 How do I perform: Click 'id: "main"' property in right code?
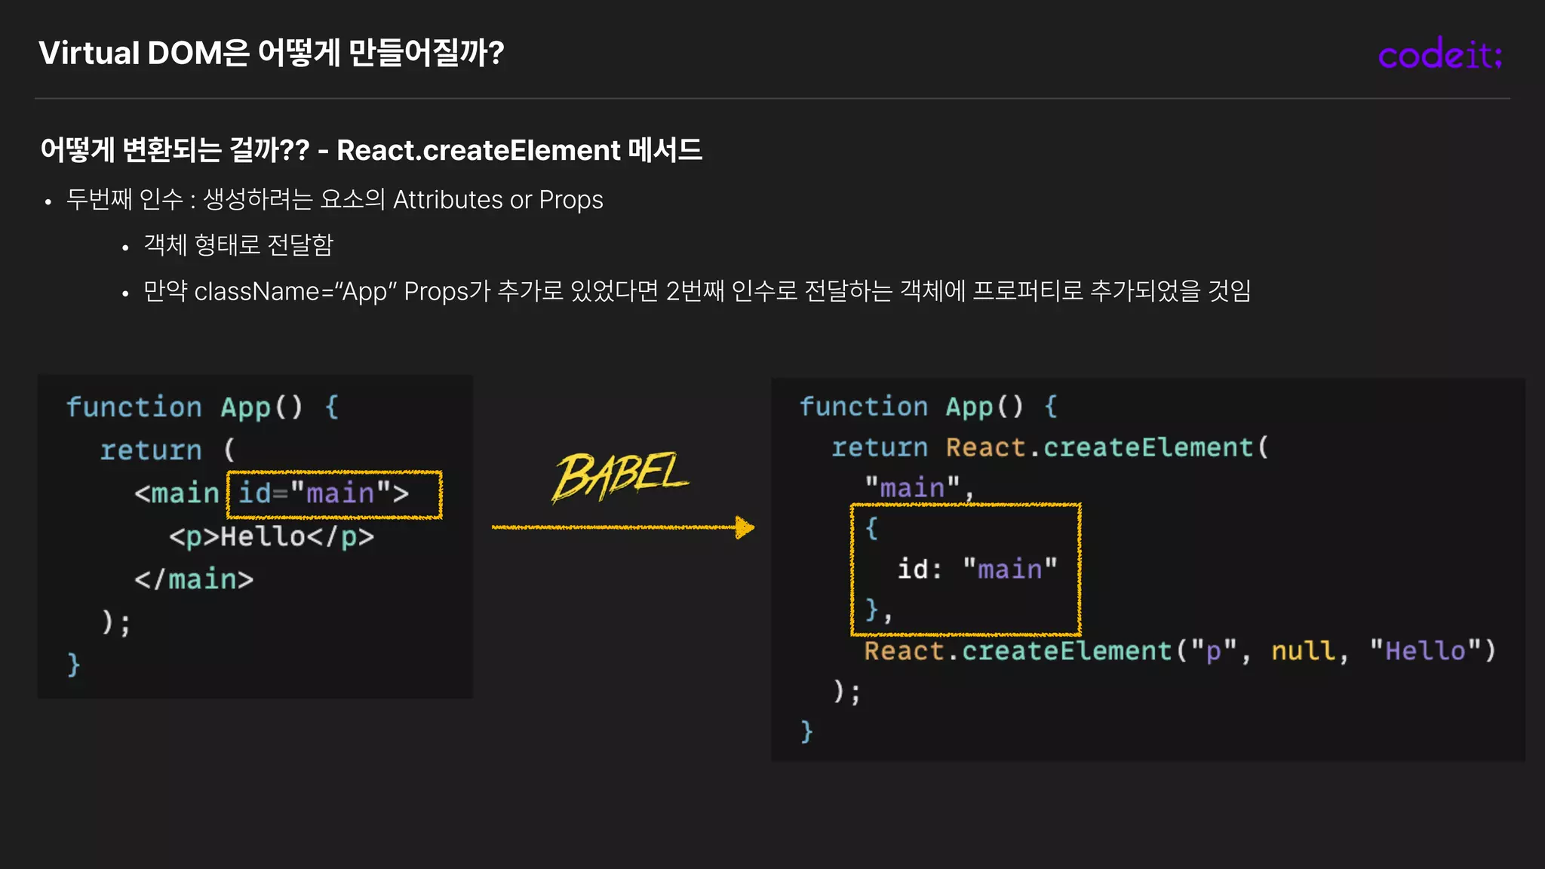click(978, 569)
